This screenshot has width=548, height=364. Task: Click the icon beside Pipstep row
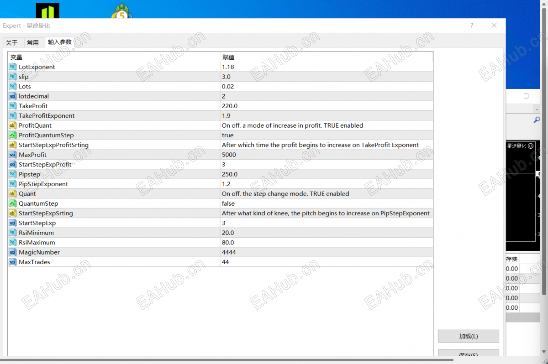point(13,174)
